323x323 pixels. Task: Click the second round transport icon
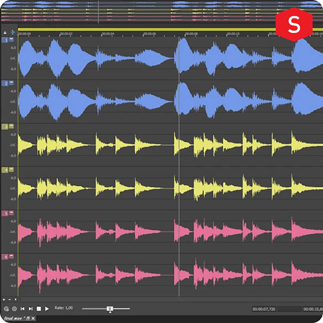point(14,309)
